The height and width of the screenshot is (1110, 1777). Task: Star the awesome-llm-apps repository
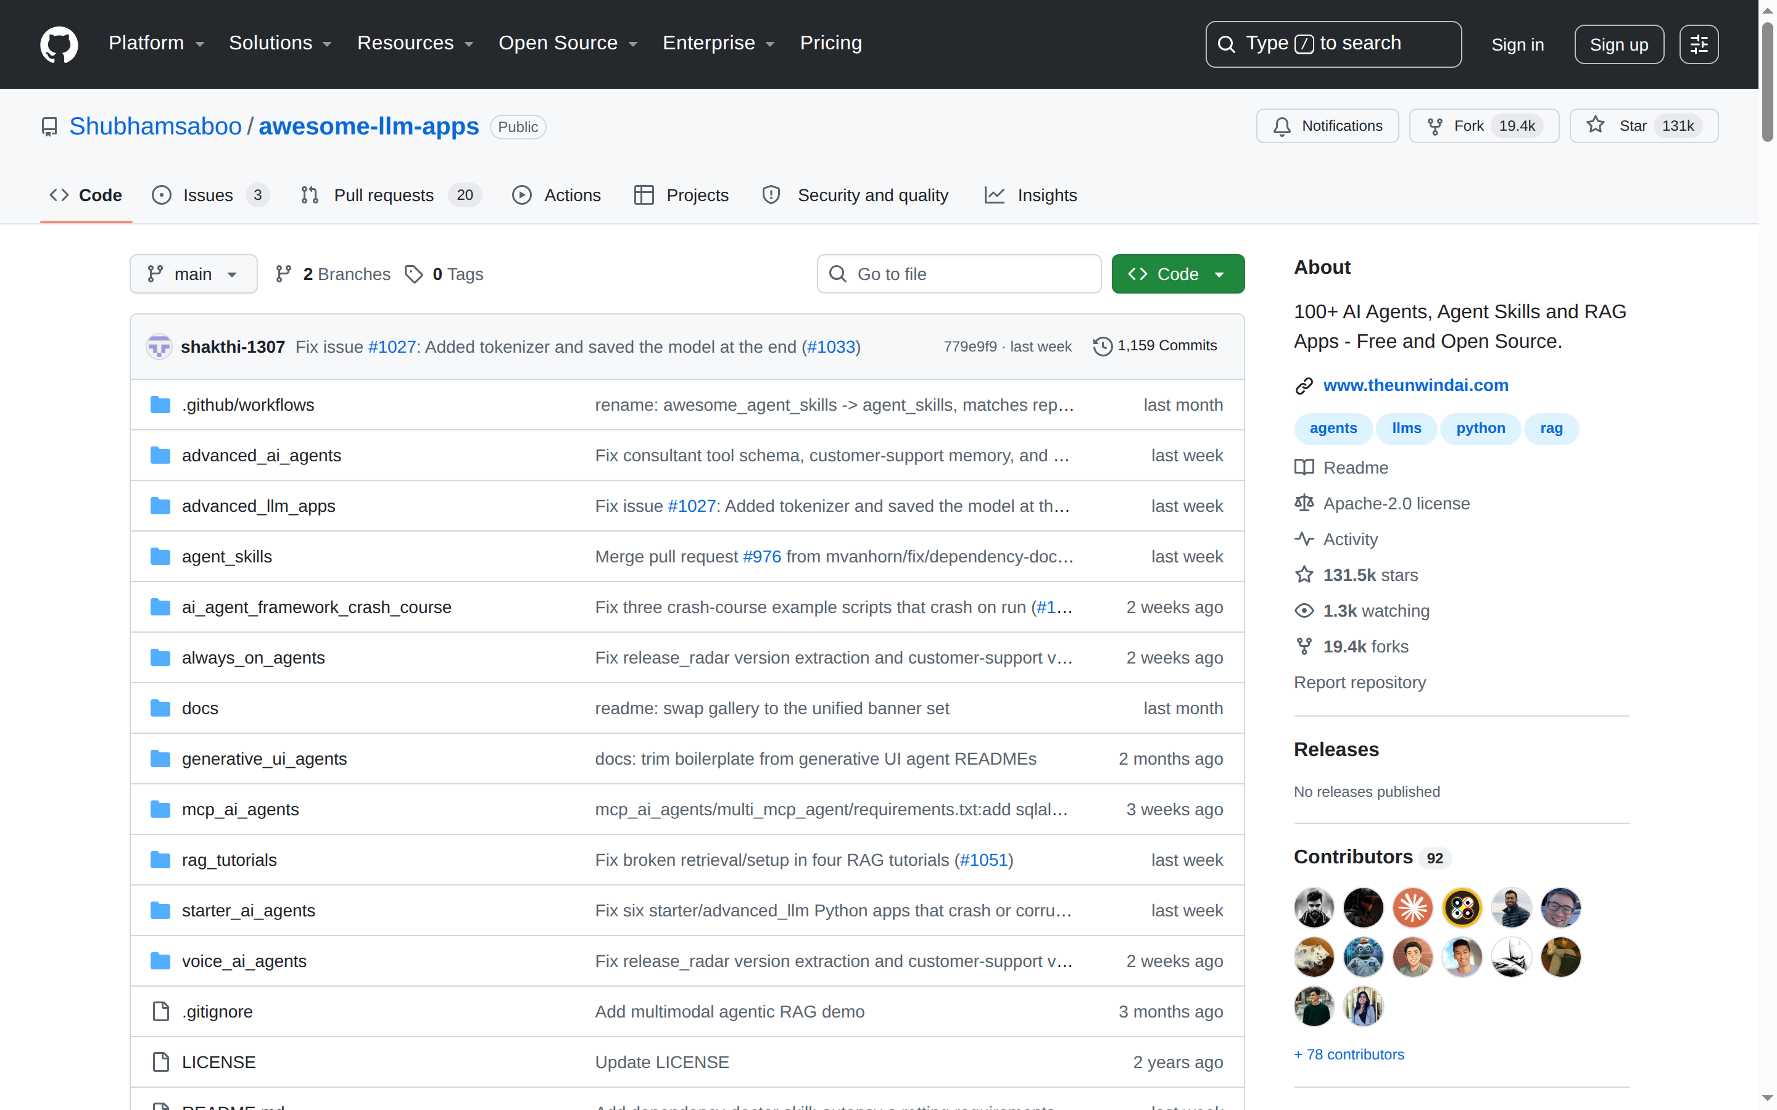1643,126
